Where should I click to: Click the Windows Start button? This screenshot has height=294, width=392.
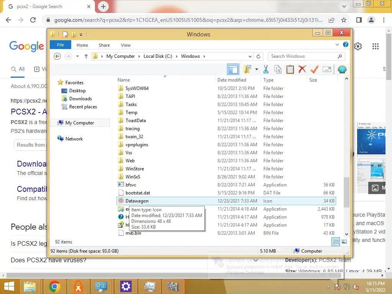click(9, 286)
